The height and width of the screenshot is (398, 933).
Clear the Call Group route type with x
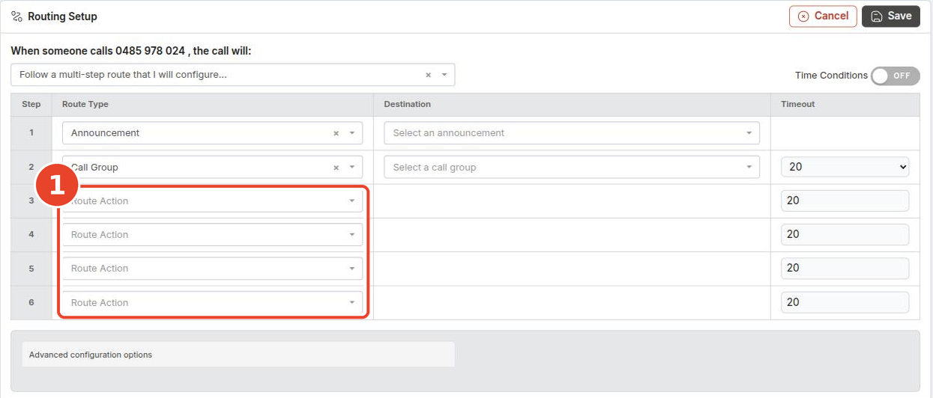pos(336,168)
